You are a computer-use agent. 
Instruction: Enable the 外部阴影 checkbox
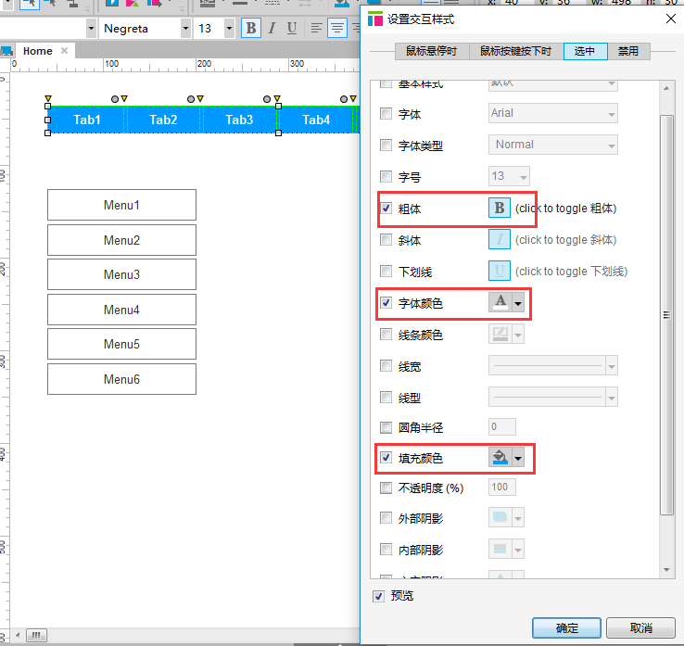pyautogui.click(x=386, y=518)
